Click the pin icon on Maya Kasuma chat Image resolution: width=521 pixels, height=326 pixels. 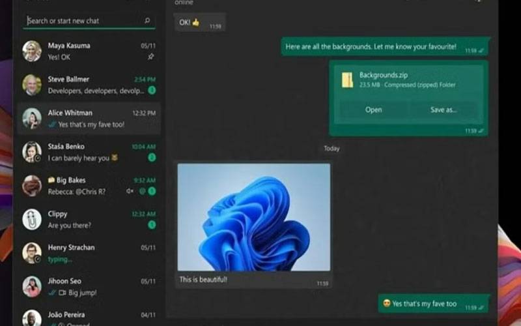pos(151,57)
